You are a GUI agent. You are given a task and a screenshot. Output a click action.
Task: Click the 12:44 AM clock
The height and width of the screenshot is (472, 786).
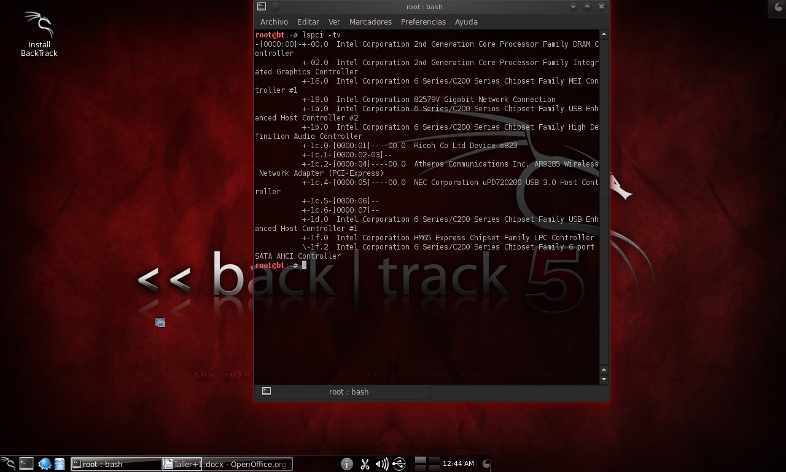[x=458, y=464]
